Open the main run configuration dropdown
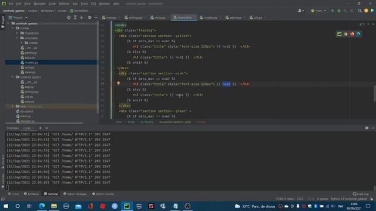The image size is (376, 211). tap(318, 11)
